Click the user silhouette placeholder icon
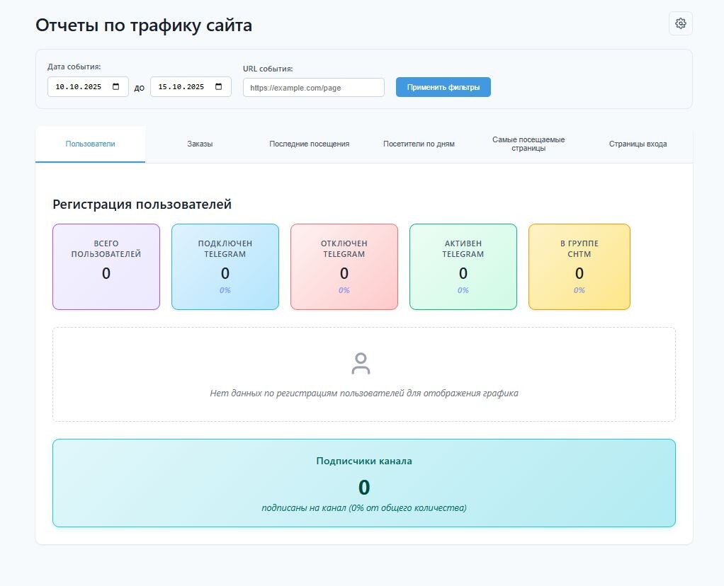Viewport: 724px width, 586px height. tap(361, 364)
